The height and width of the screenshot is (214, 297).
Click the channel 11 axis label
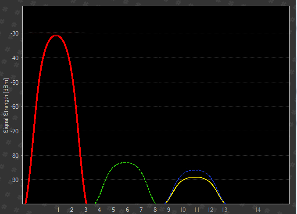(197, 210)
